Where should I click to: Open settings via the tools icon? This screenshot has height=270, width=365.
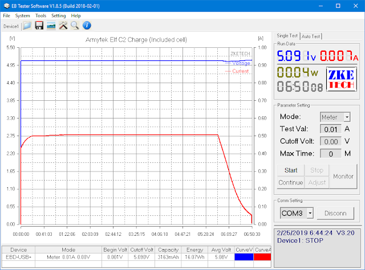click(x=63, y=26)
